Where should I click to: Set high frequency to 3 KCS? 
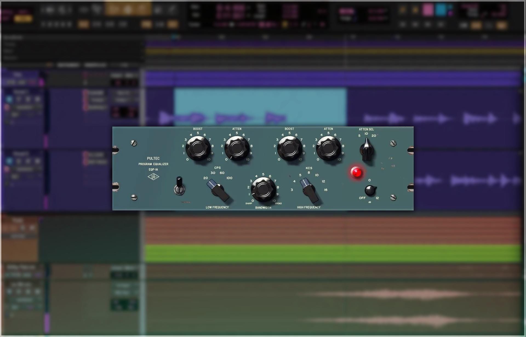point(292,190)
